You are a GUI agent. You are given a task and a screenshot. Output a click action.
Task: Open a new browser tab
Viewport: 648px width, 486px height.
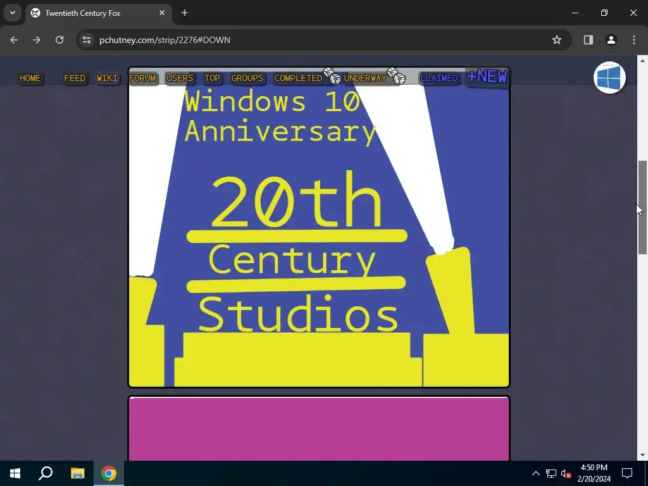pos(185,13)
